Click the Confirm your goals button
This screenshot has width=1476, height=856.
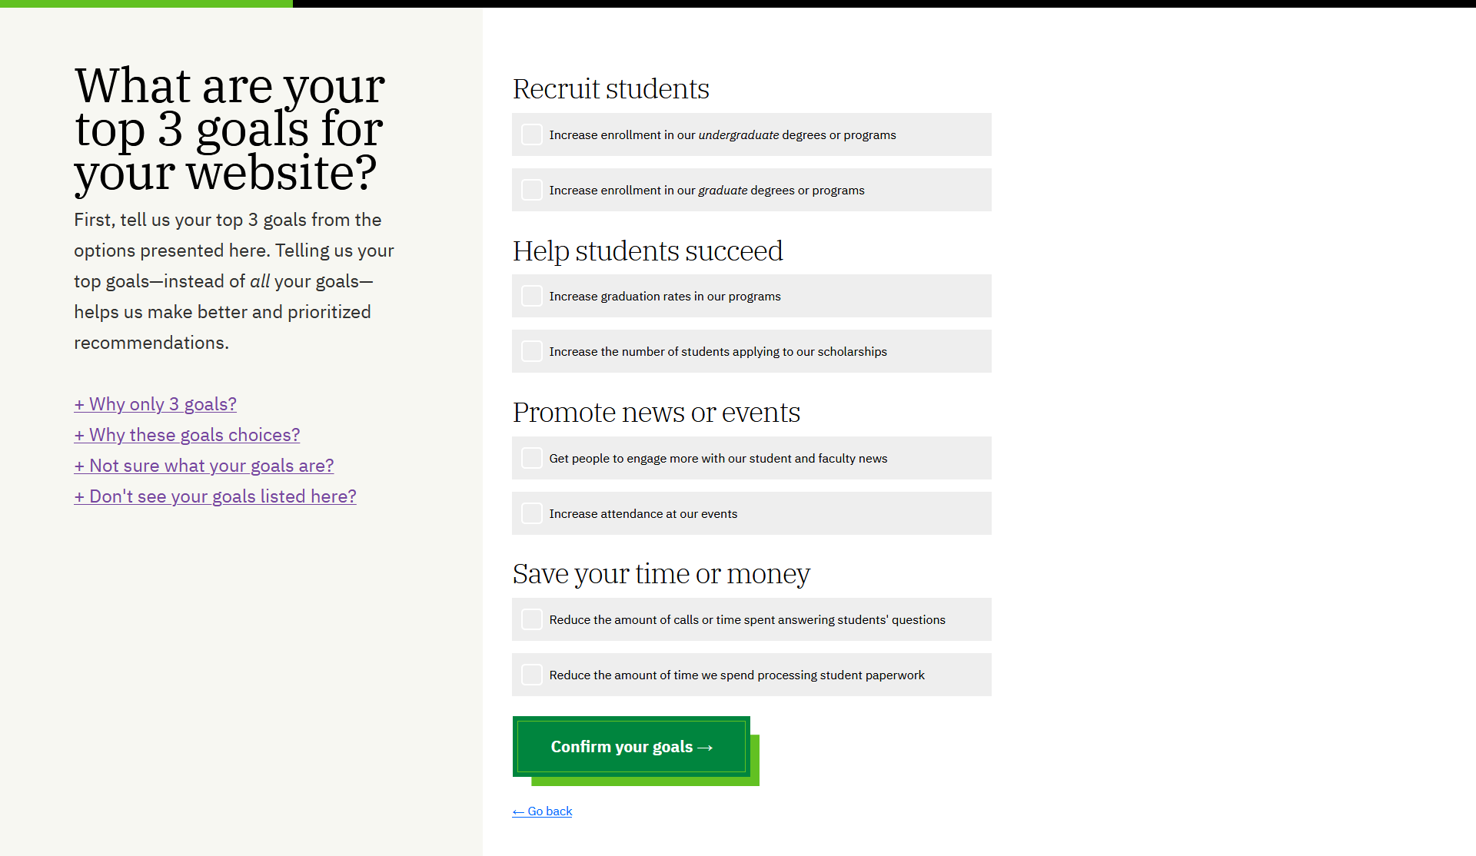tap(631, 746)
